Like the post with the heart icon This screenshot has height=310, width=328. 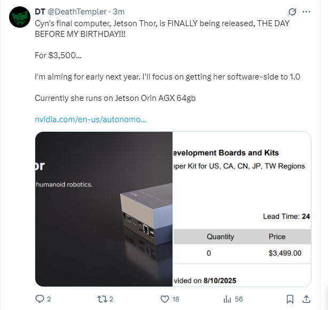165,299
